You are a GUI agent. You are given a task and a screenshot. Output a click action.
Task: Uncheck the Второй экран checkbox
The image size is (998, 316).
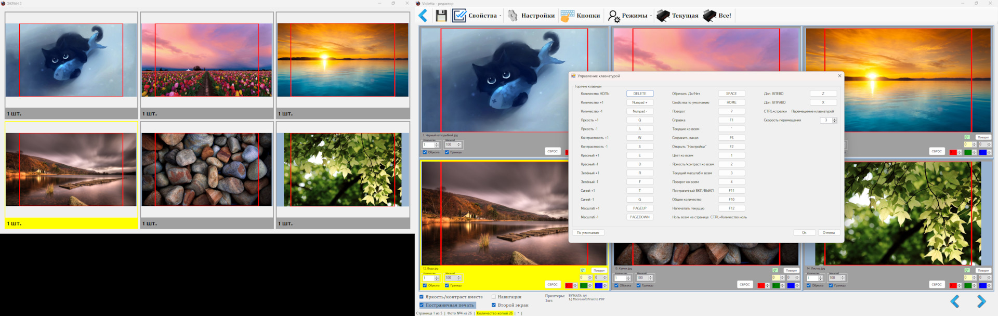[494, 305]
